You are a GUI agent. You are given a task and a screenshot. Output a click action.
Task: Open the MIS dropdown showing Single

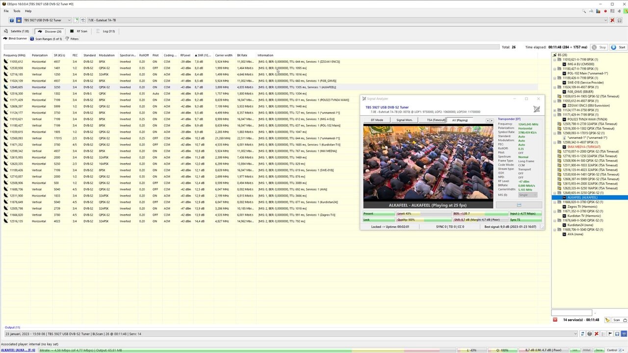(527, 195)
